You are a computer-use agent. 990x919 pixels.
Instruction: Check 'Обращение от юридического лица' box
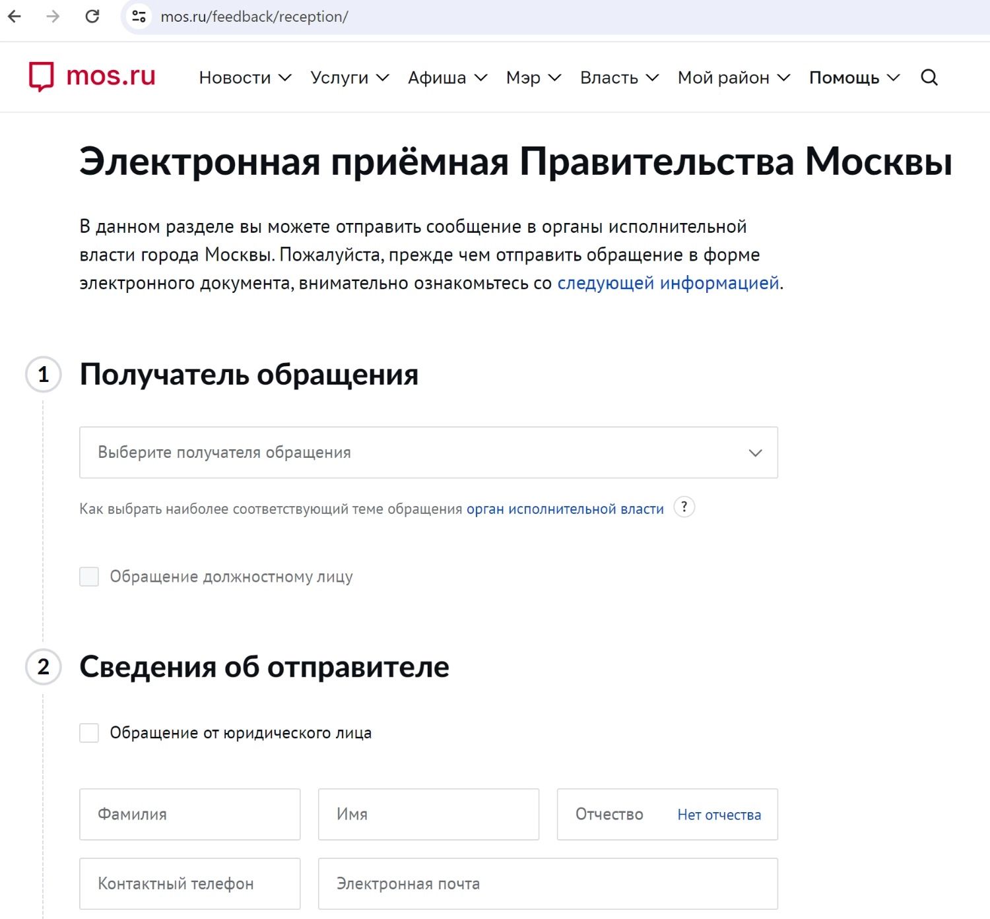pyautogui.click(x=89, y=733)
